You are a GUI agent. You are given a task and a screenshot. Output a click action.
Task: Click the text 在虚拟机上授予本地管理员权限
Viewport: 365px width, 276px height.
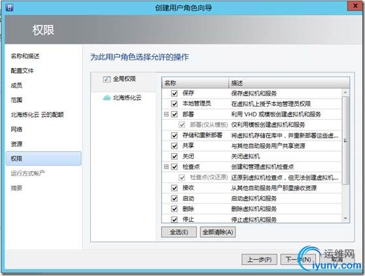271,104
